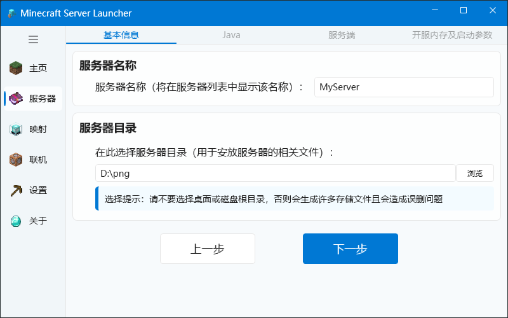Select the 服务器 sidebar icon
The width and height of the screenshot is (508, 318).
click(x=16, y=99)
